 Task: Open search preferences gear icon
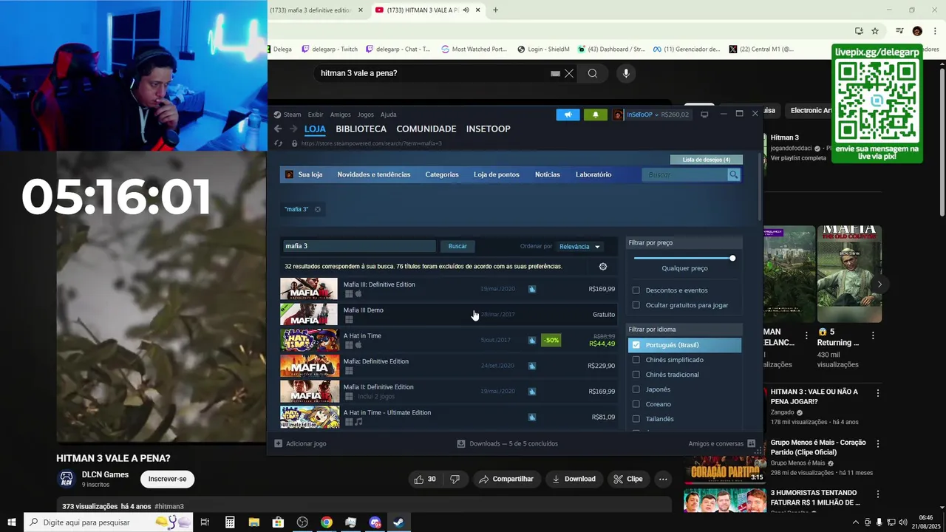pos(603,267)
